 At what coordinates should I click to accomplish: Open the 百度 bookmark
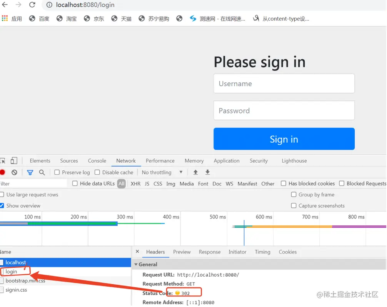point(39,18)
